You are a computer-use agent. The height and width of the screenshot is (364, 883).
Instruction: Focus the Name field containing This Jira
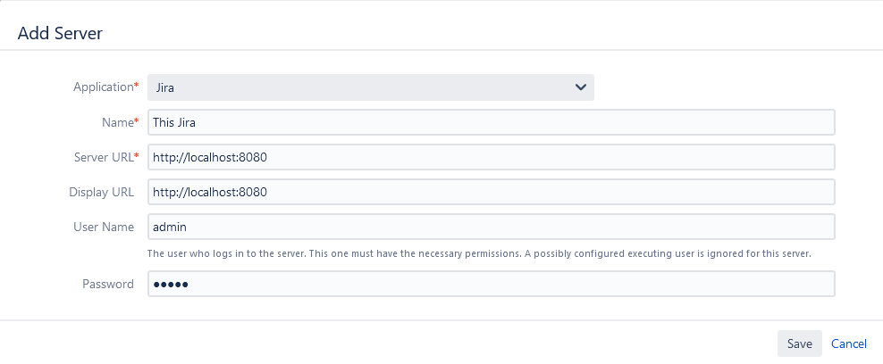click(491, 122)
